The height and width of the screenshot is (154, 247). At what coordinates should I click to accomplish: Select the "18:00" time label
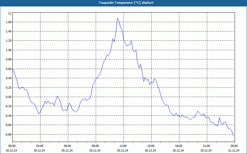pyautogui.click(x=178, y=146)
